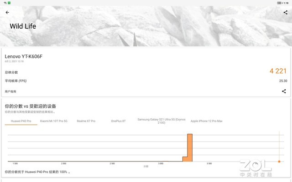Open Apple iPhone 12 Pro Max tab
The image size is (292, 182).
point(206,121)
